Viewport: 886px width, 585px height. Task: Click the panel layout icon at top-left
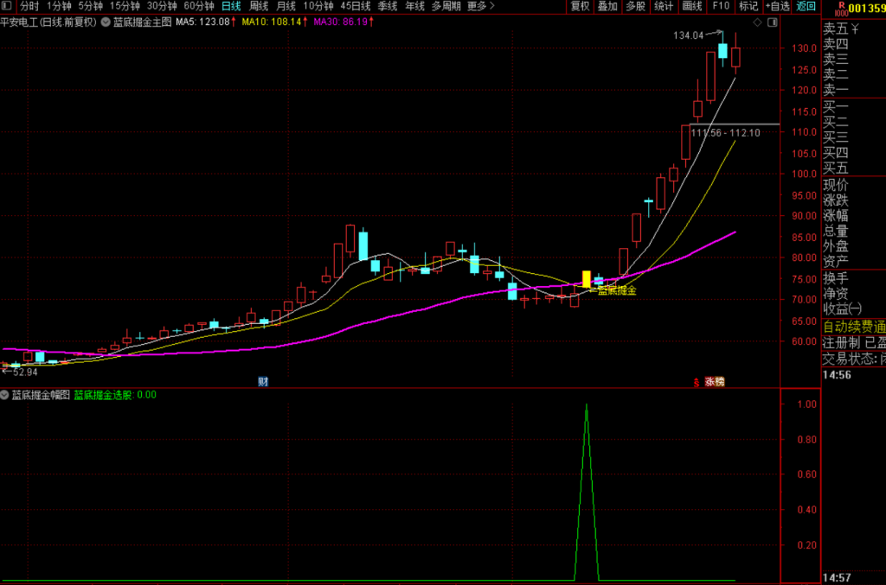coord(7,6)
